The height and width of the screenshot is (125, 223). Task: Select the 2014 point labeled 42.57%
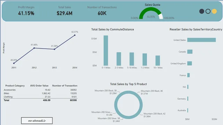(x=75, y=35)
